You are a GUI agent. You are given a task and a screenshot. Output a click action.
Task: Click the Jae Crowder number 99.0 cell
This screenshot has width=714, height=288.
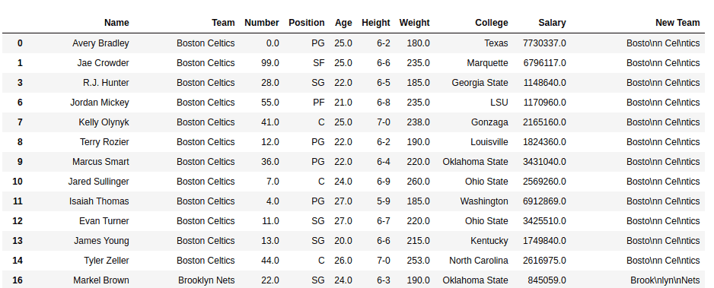270,62
